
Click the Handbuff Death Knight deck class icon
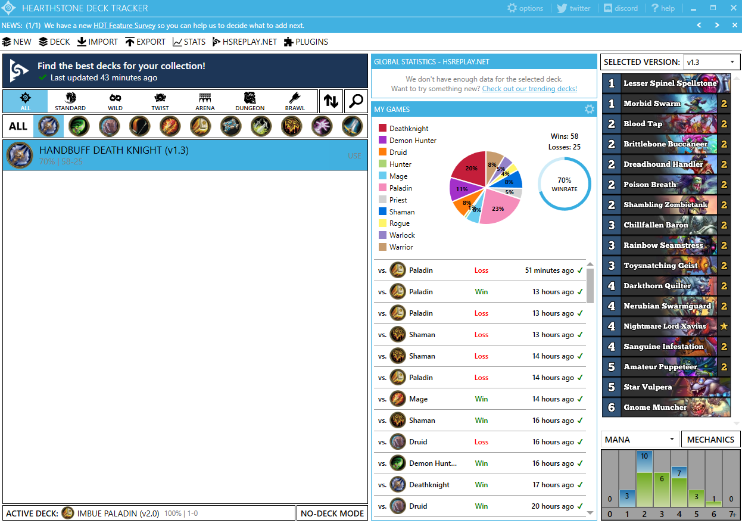tap(20, 155)
